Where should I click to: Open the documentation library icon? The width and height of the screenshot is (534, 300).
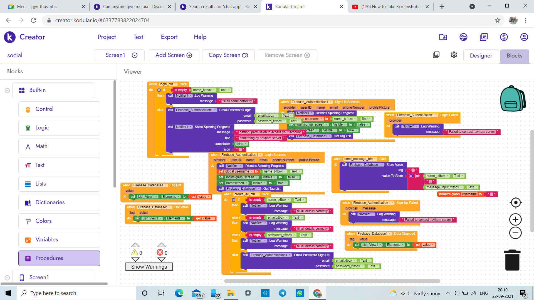click(x=484, y=37)
